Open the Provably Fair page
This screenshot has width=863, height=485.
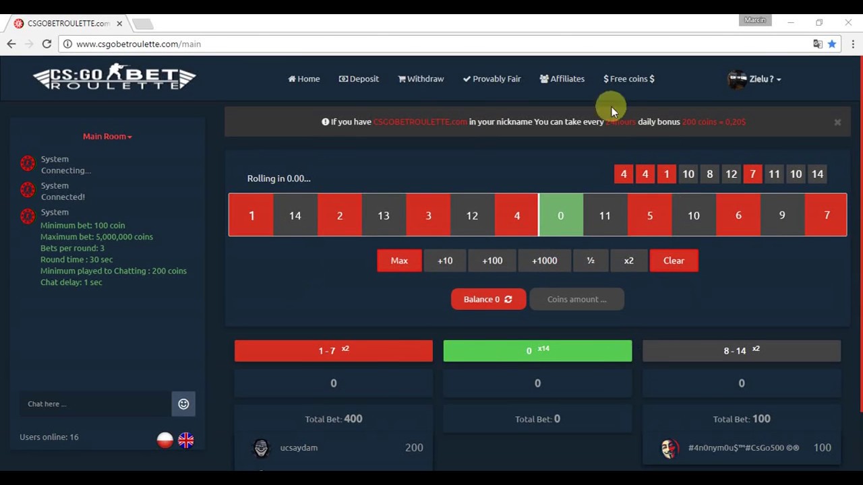click(492, 79)
